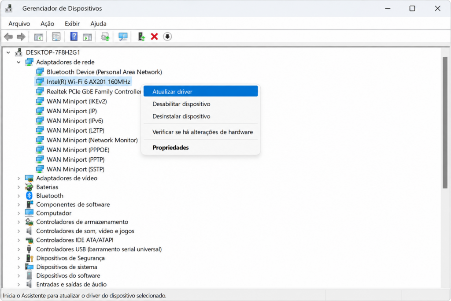
Task: Click the Device Manager title bar icon
Action: [9, 8]
